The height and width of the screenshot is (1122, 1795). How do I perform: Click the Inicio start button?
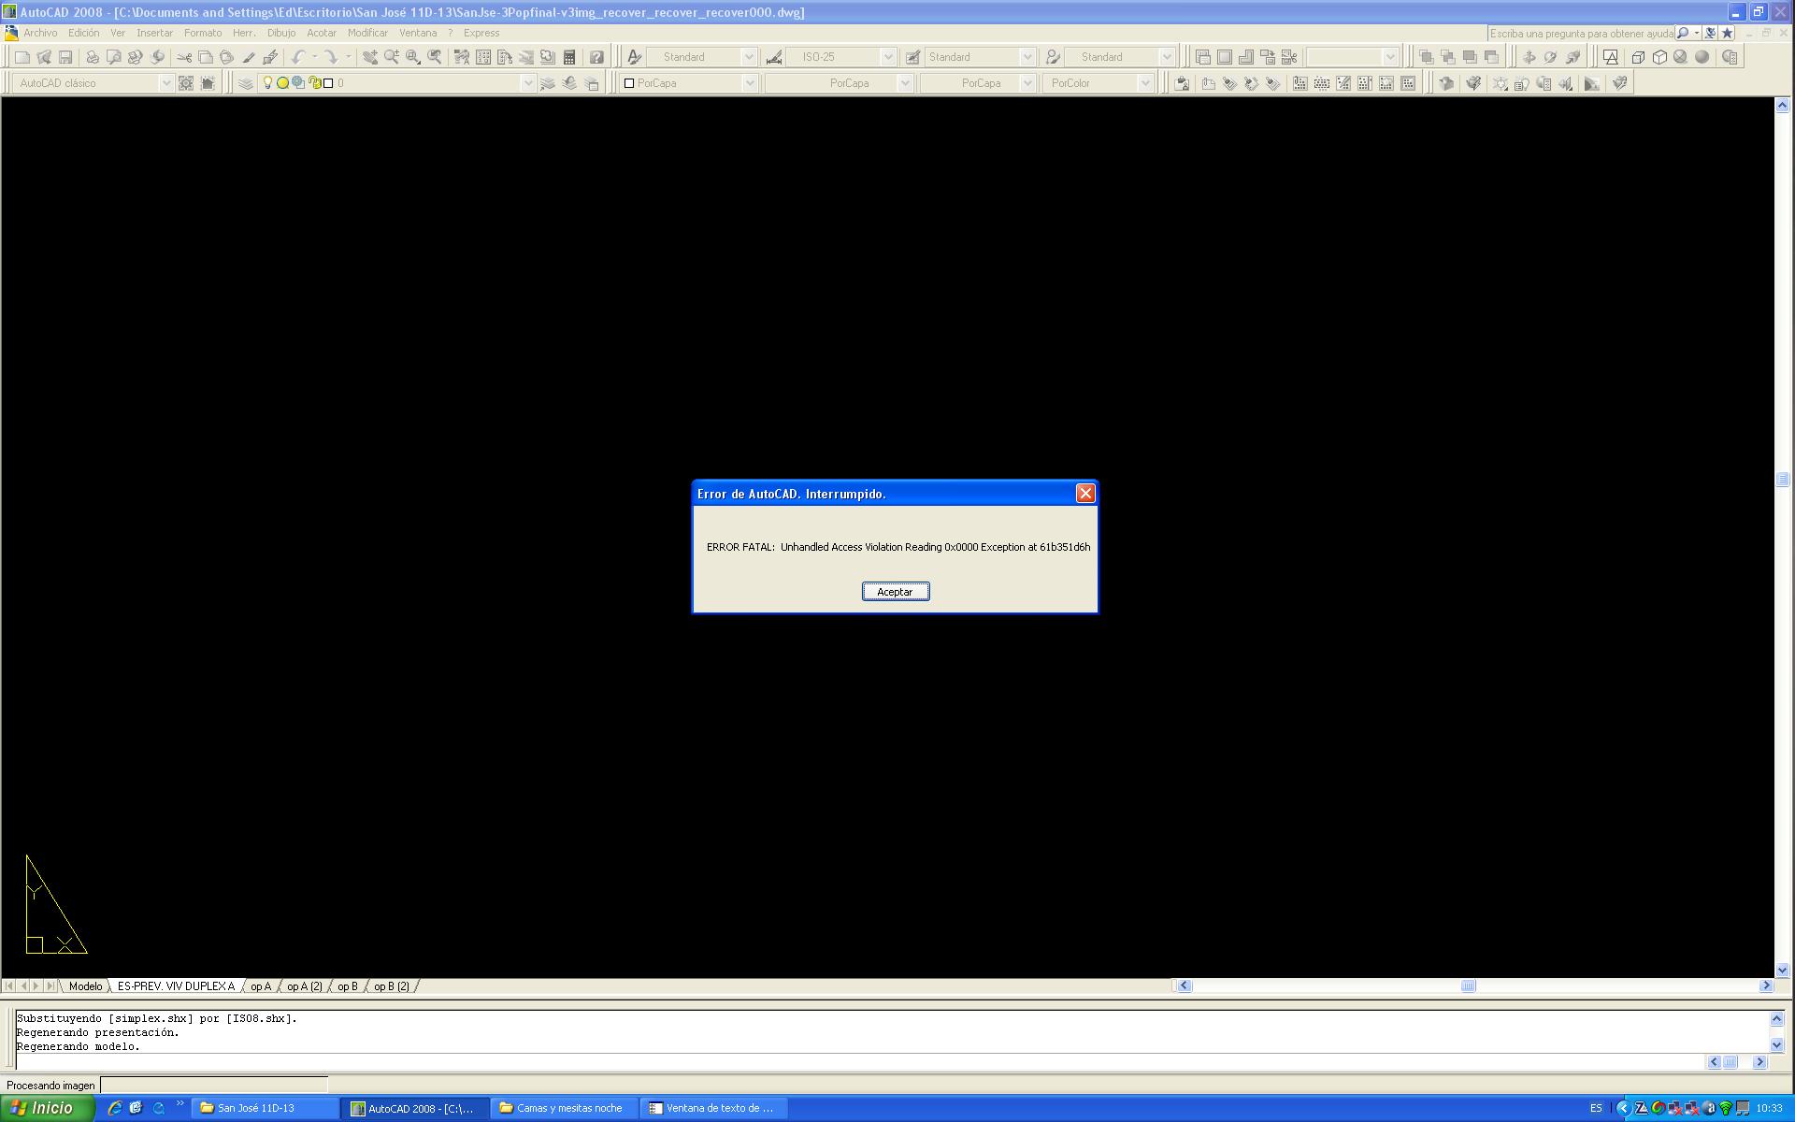click(x=47, y=1108)
